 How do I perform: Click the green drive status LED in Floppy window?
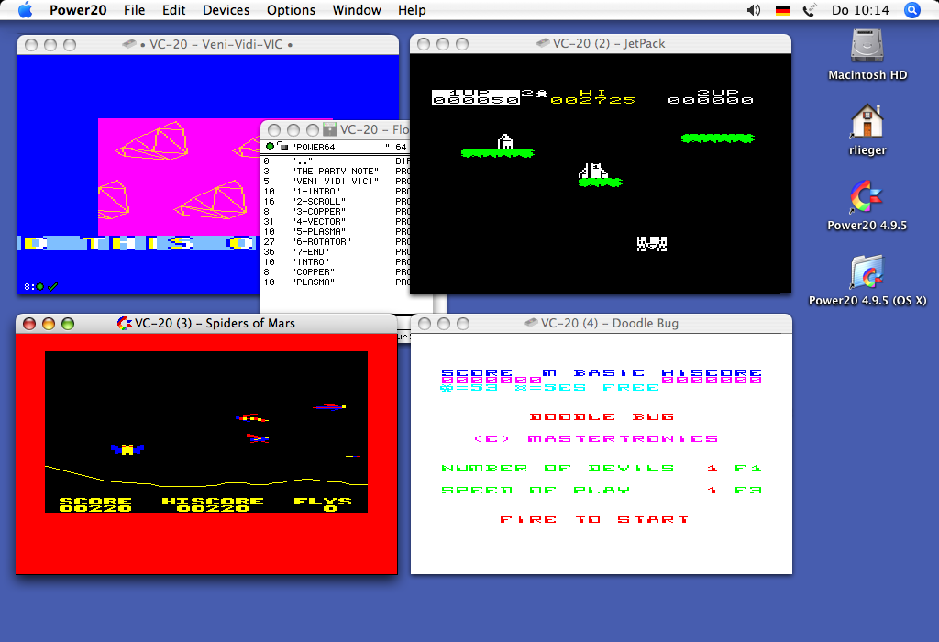pos(271,147)
